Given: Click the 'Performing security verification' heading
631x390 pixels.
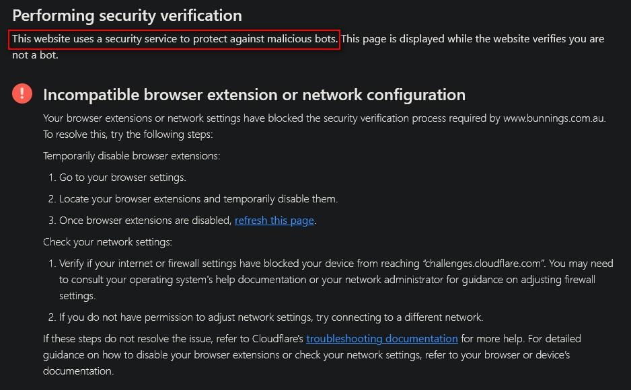Looking at the screenshot, I should [x=127, y=15].
